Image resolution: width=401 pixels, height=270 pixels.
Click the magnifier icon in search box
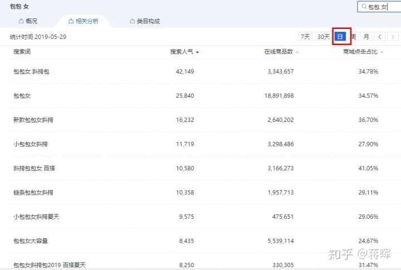364,7
